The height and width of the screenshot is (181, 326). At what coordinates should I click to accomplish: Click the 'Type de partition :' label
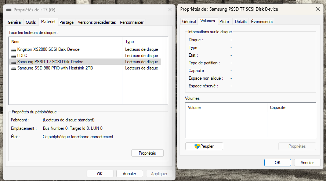pyautogui.click(x=204, y=63)
